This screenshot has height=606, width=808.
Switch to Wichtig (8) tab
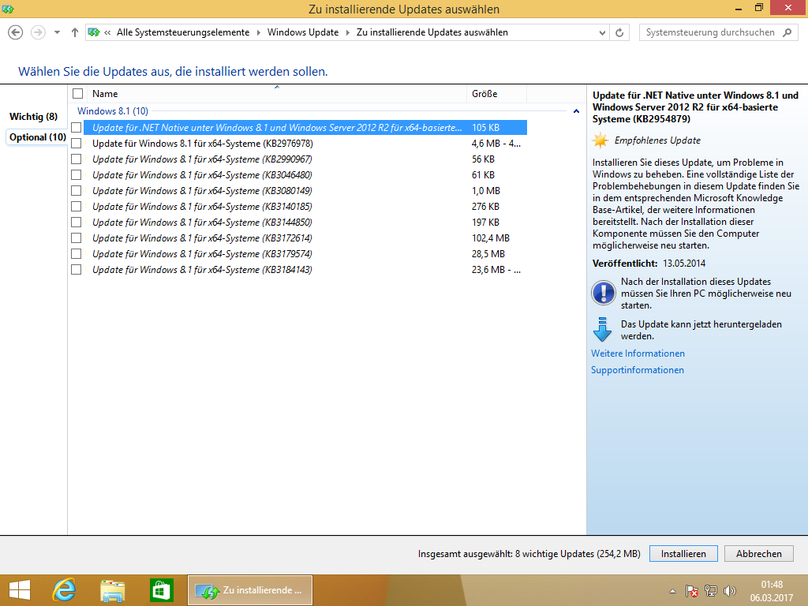point(33,117)
